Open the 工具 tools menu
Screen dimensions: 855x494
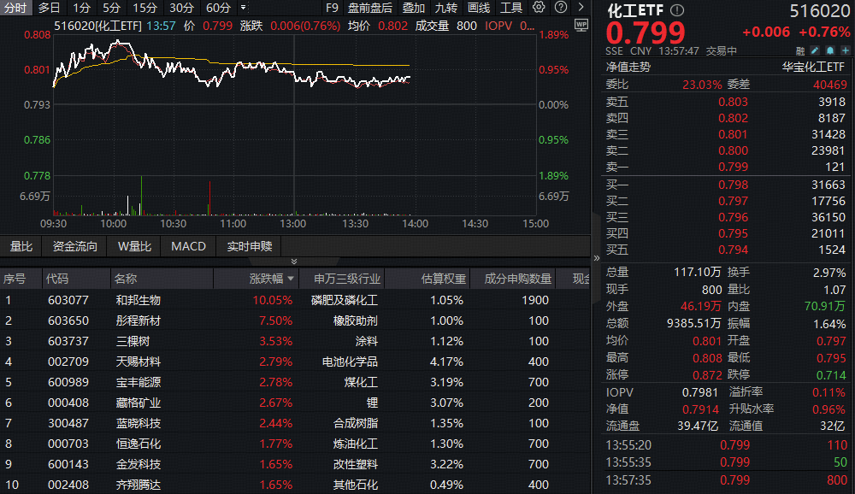tap(510, 8)
